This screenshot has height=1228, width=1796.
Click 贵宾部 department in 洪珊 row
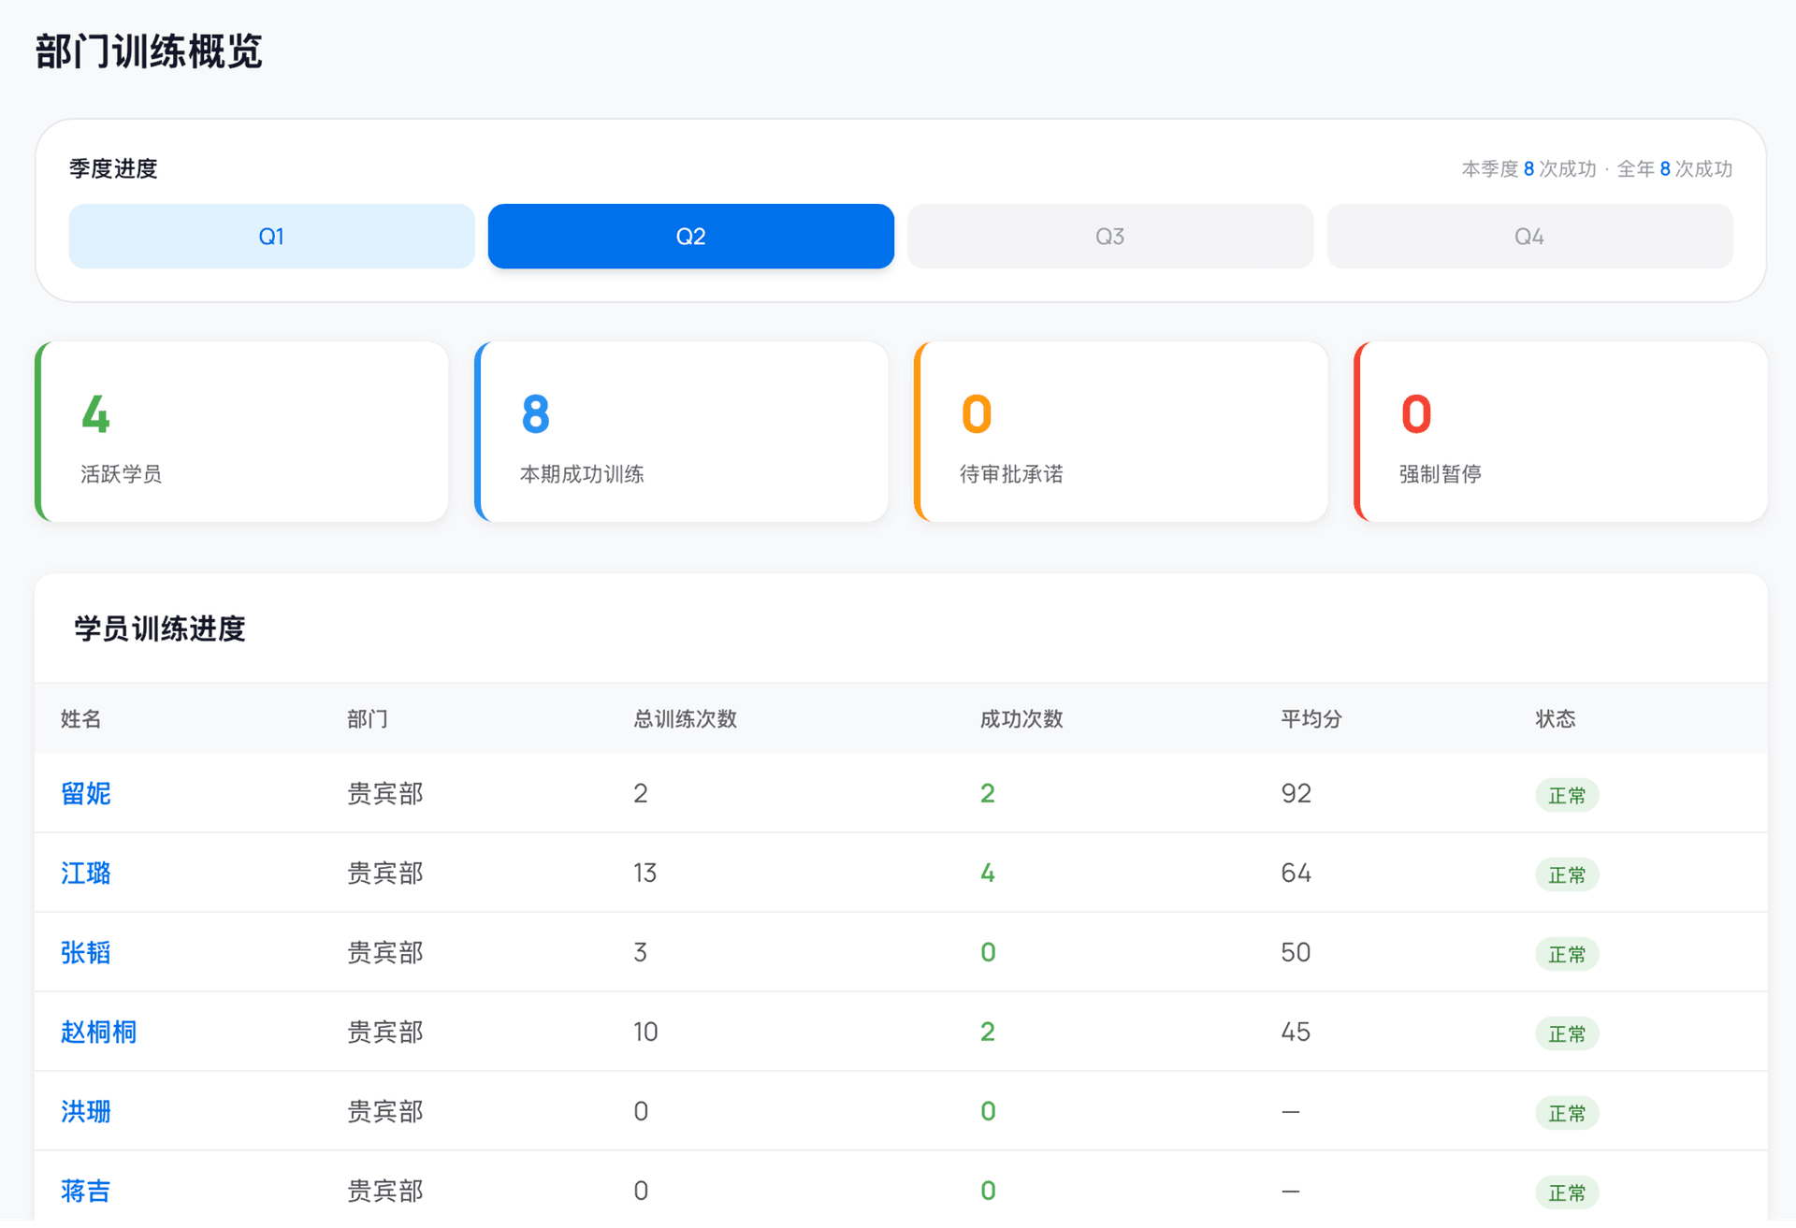pyautogui.click(x=385, y=1112)
